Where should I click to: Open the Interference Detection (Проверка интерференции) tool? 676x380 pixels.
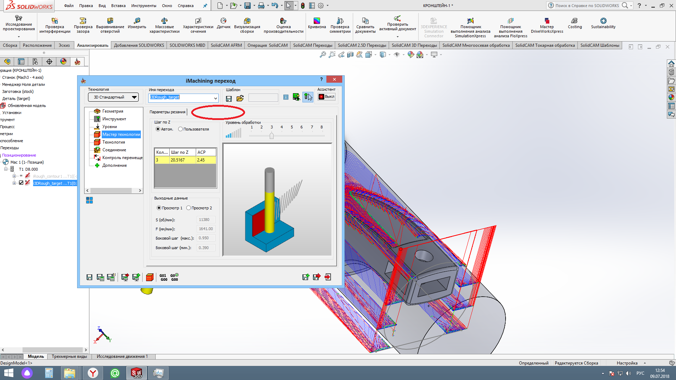point(55,21)
